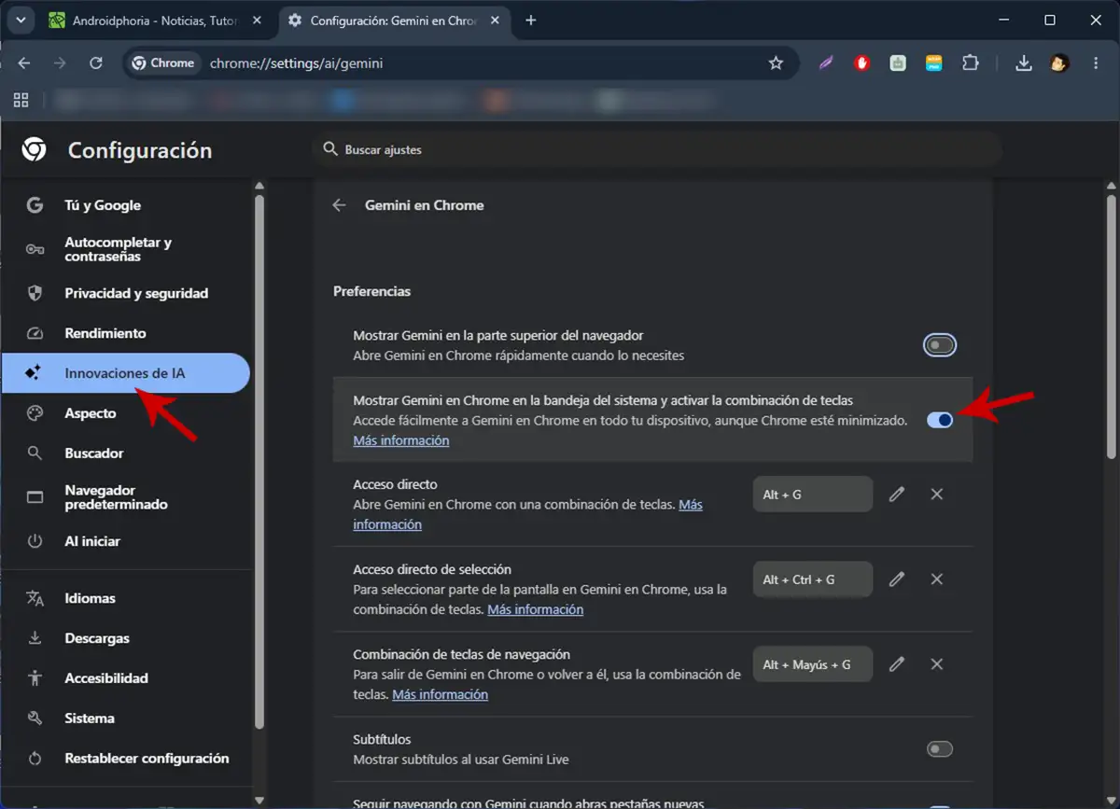Edit the Alt + G shortcut with pencil
The height and width of the screenshot is (809, 1120).
click(897, 495)
